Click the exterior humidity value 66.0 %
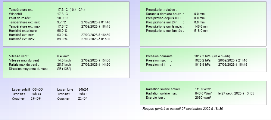This screenshot has height=120, width=271. (62, 31)
